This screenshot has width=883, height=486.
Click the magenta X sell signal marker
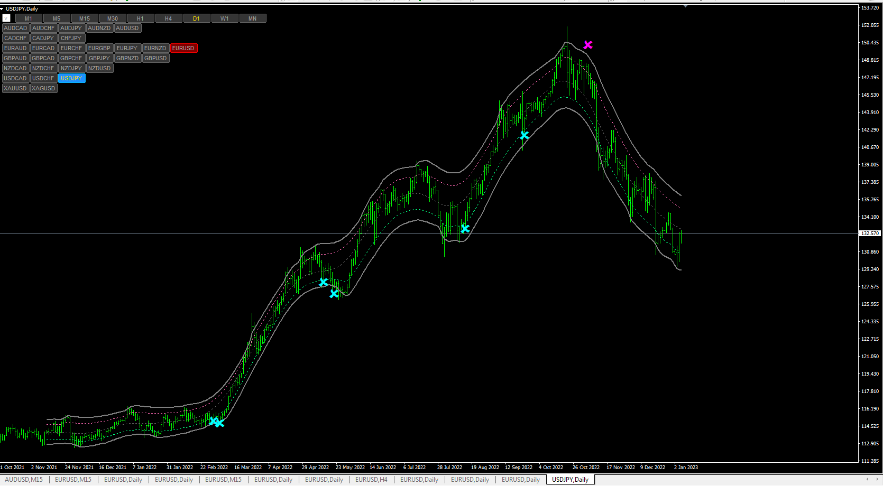pyautogui.click(x=588, y=45)
